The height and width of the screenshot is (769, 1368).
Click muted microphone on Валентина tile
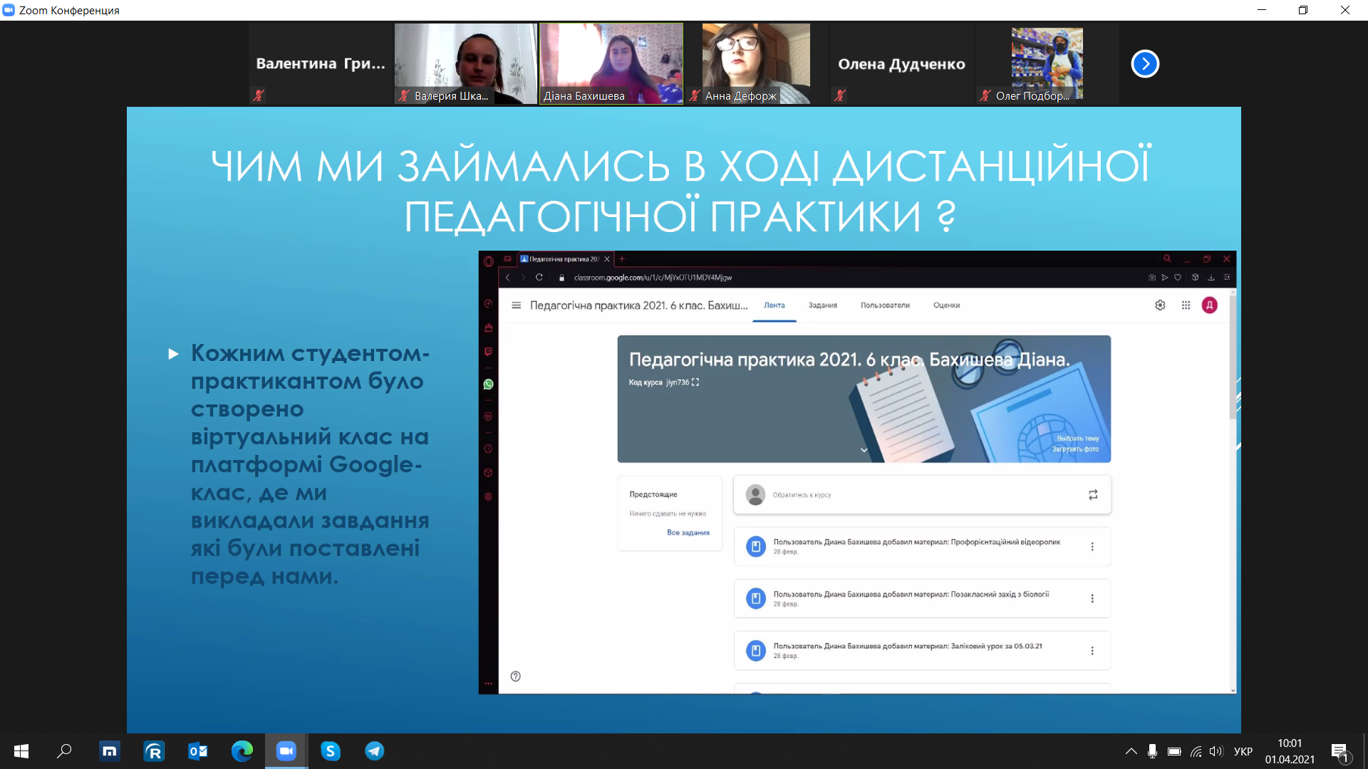tap(259, 95)
